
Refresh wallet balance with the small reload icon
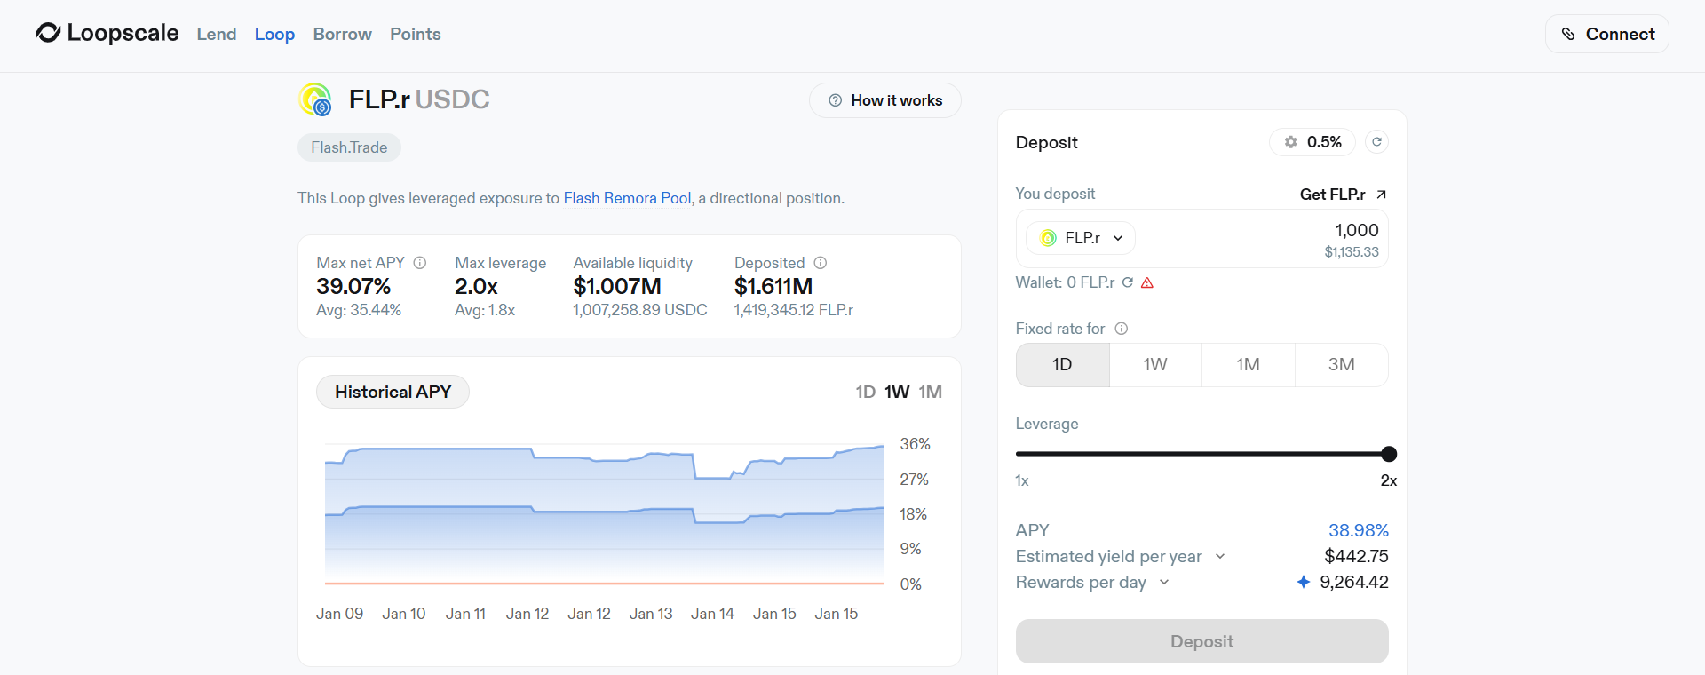1128,282
